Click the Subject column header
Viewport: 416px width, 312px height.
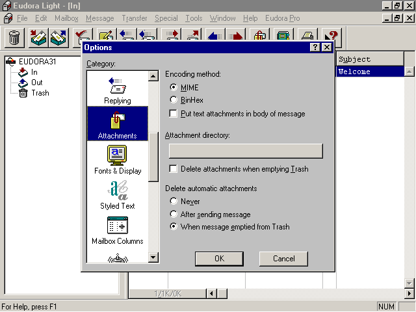pos(370,59)
